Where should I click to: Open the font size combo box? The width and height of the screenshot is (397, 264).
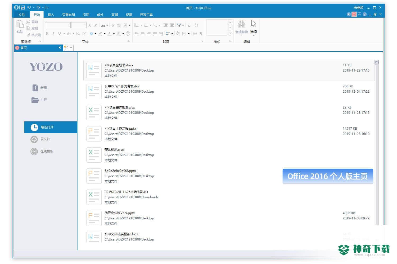(x=79, y=25)
